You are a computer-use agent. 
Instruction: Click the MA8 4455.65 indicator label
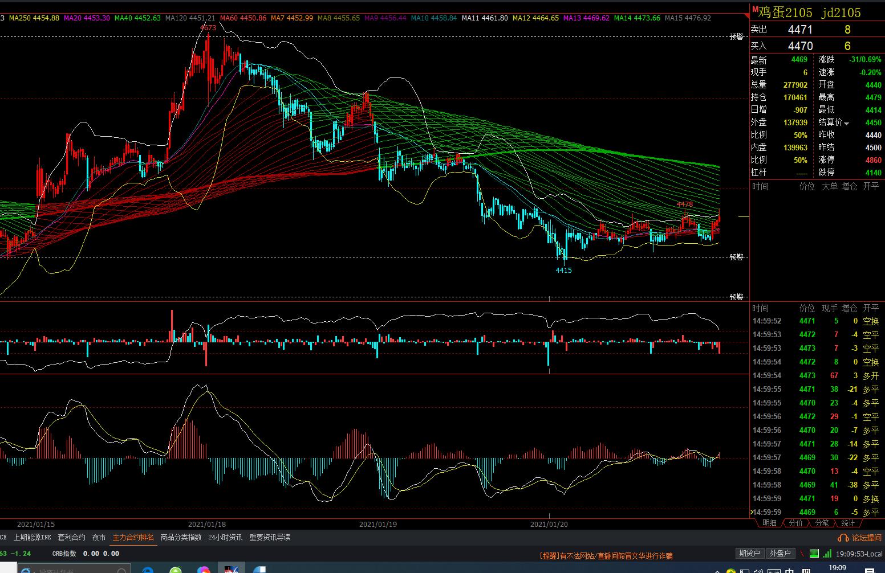339,18
